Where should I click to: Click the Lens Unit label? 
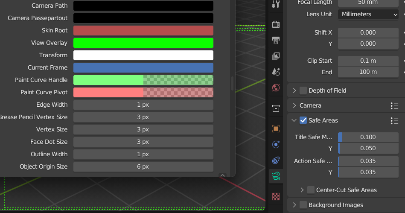point(319,14)
